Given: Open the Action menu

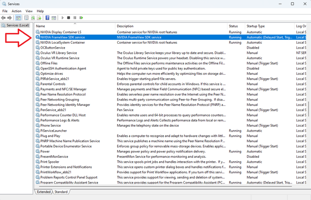Looking at the screenshot, I should coord(16,11).
